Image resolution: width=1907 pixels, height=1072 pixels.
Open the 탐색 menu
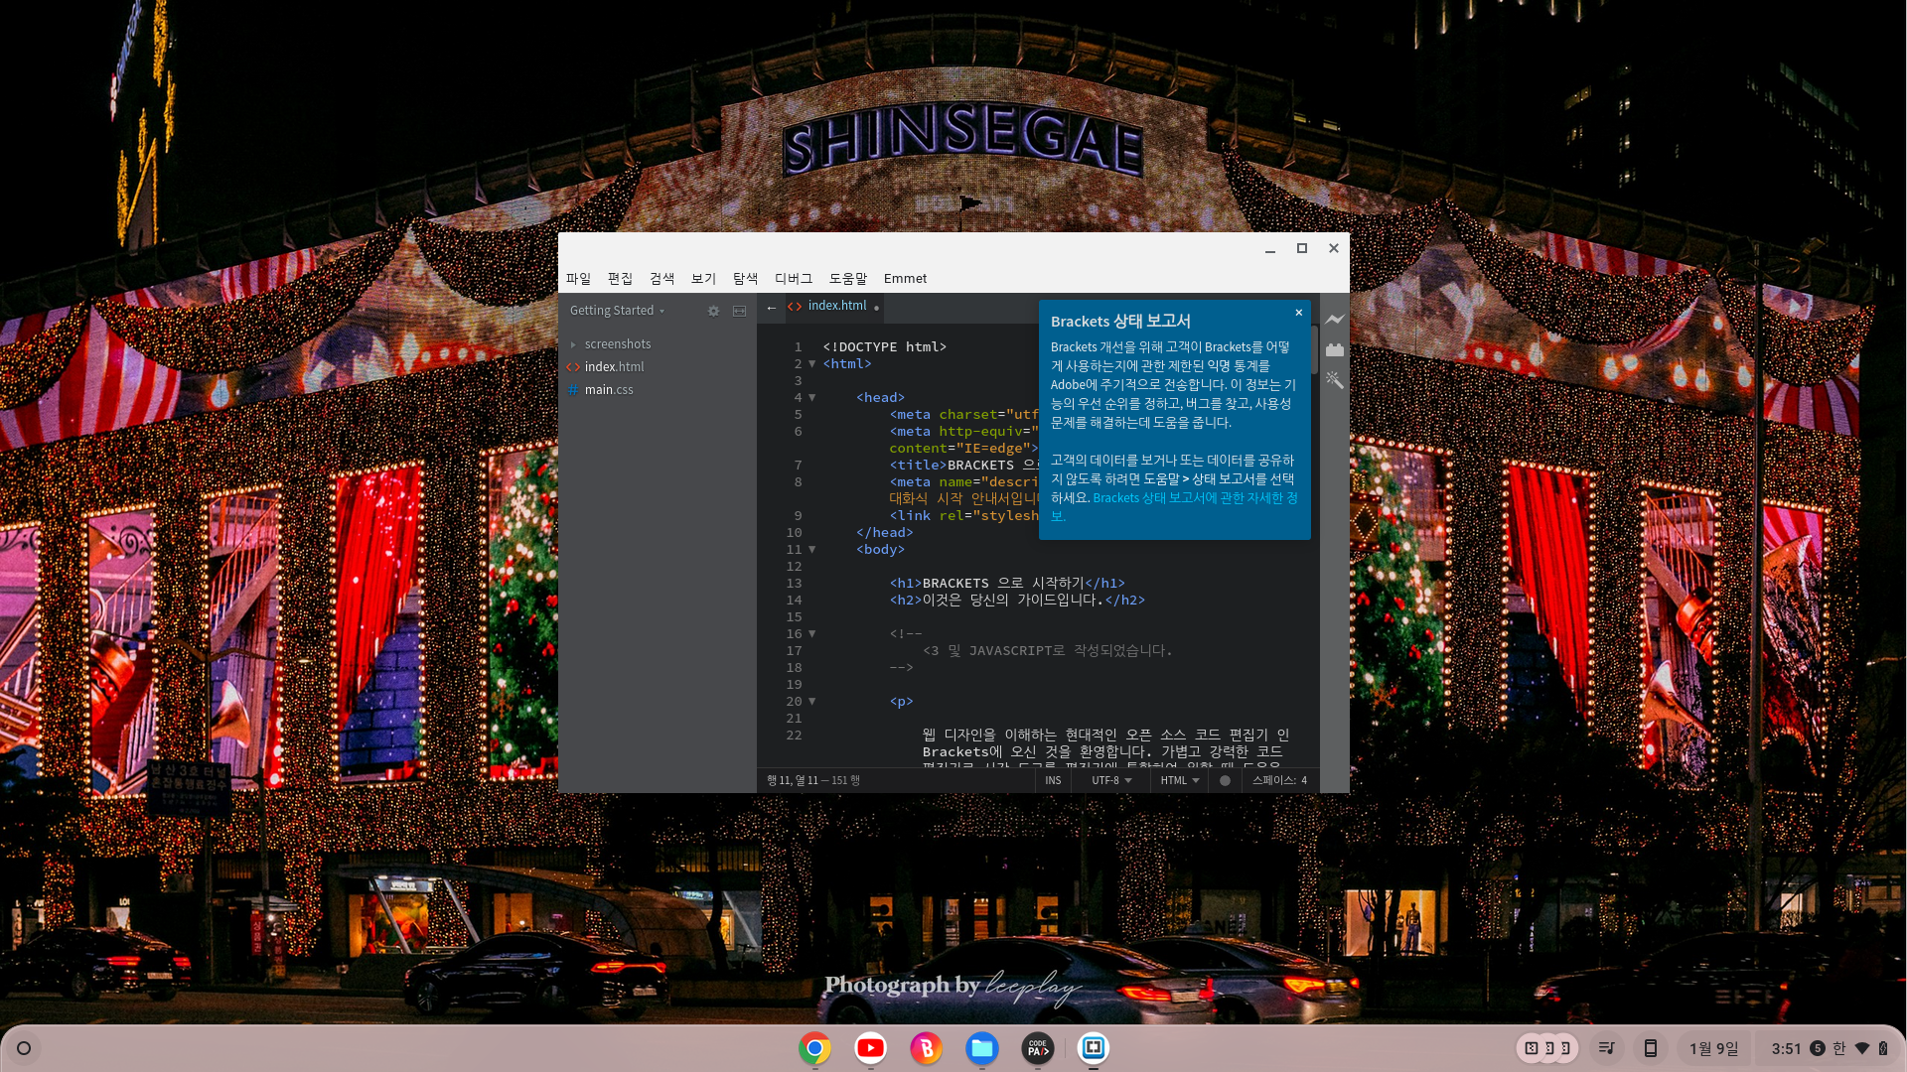[745, 279]
